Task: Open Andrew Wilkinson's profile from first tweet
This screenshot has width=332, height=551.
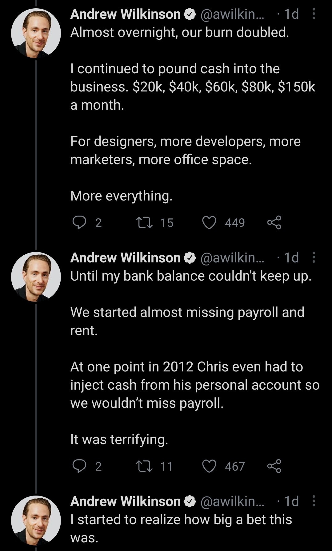Action: pos(126,14)
